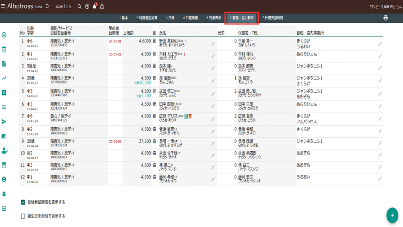
Task: Click the reload arrow icon in header
Action: tap(48, 6)
